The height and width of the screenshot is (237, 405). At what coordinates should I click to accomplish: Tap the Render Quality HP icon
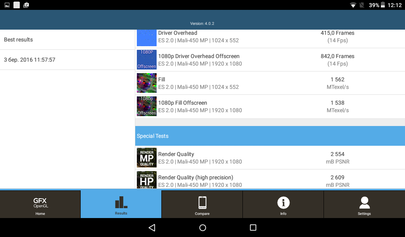pyautogui.click(x=147, y=180)
